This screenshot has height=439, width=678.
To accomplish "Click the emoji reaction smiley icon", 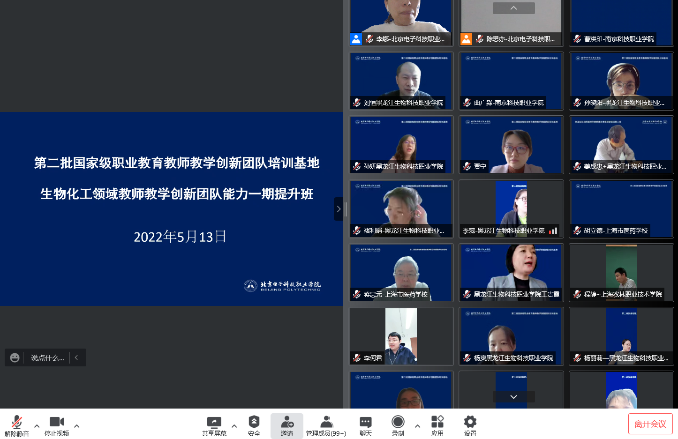I will tap(15, 358).
